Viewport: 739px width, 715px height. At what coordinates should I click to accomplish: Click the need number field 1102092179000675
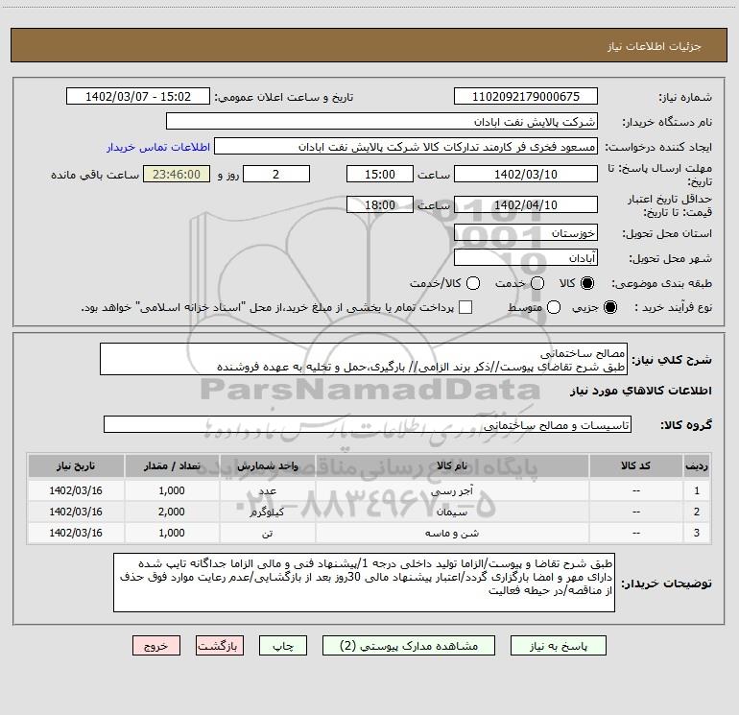point(526,97)
